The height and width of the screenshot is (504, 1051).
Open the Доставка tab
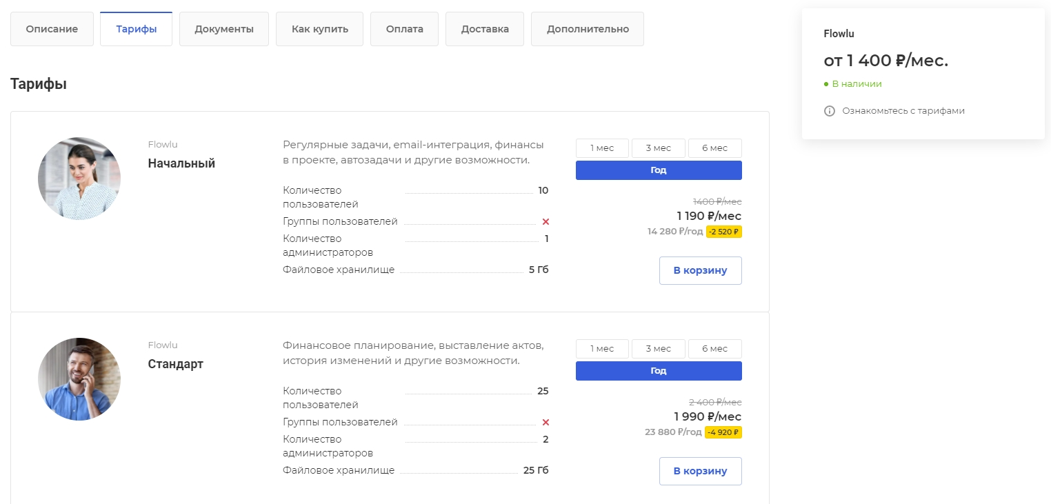click(485, 29)
